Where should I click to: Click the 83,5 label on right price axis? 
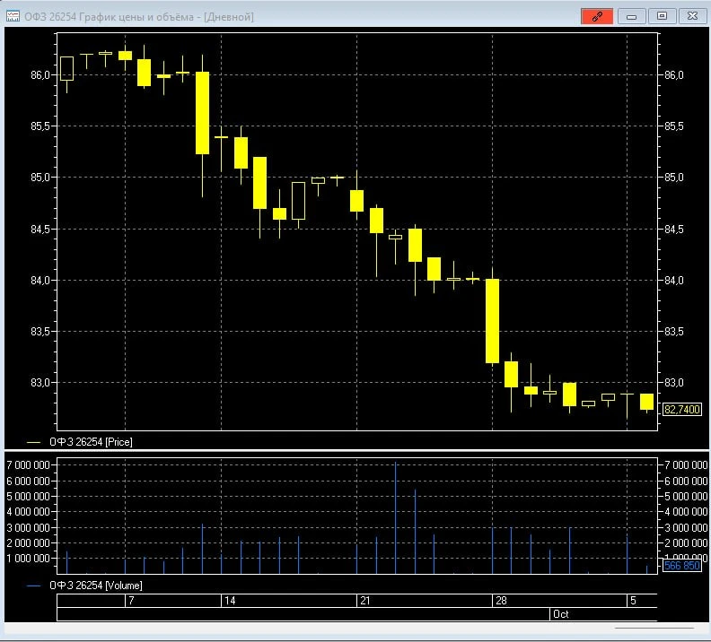674,332
